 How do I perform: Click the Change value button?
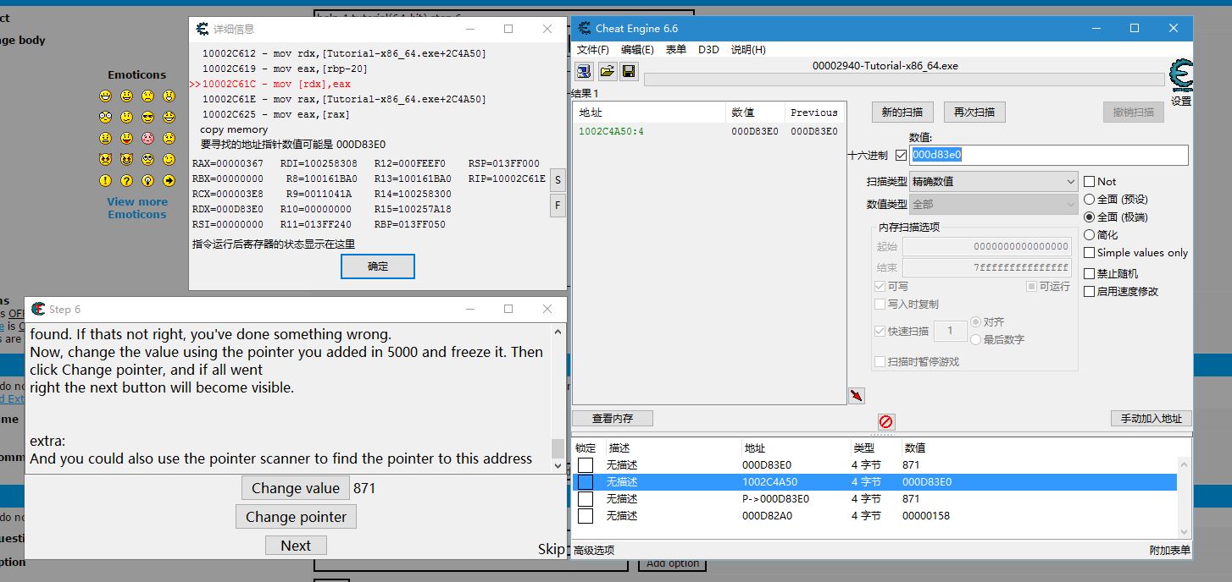(295, 488)
